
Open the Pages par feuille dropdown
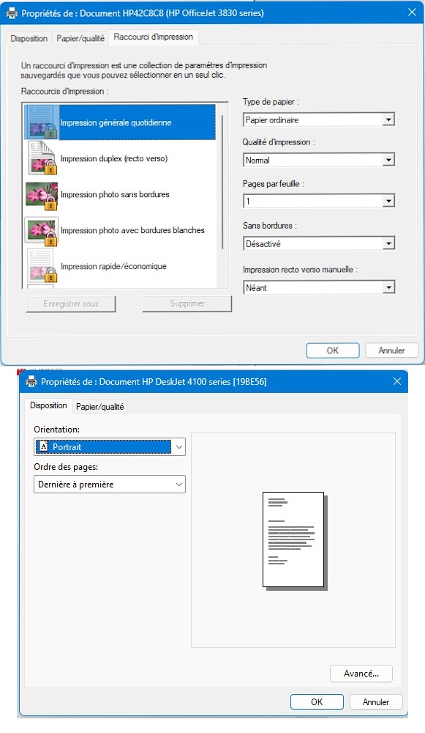point(319,201)
